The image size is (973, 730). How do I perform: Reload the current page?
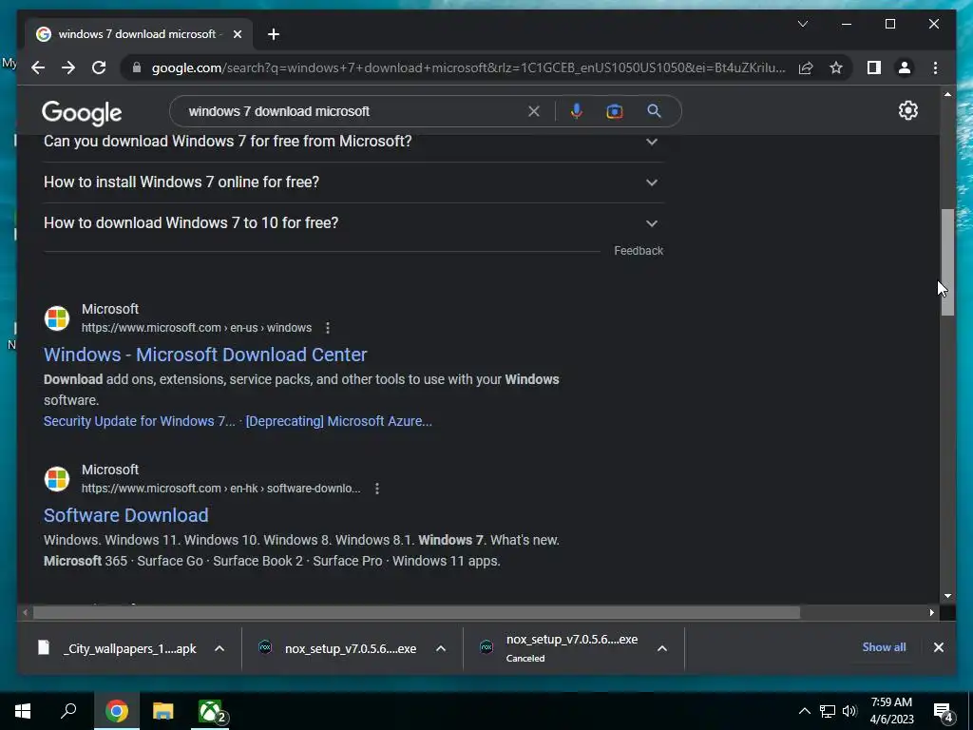pos(99,67)
